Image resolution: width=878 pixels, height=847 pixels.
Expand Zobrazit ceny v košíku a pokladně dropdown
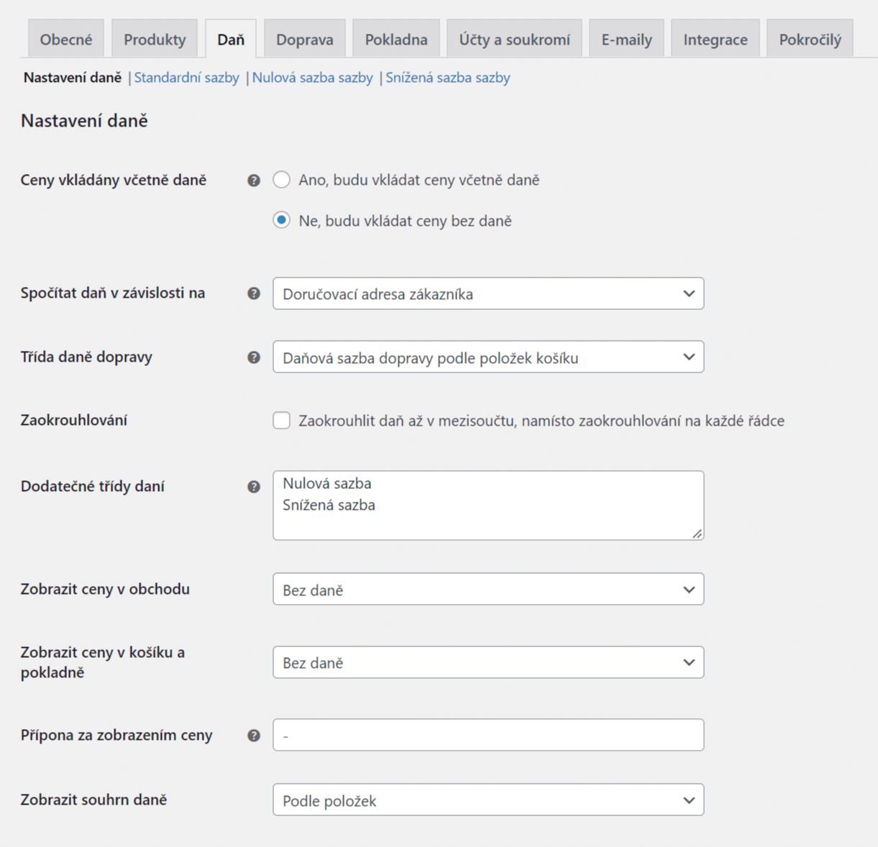pyautogui.click(x=488, y=662)
